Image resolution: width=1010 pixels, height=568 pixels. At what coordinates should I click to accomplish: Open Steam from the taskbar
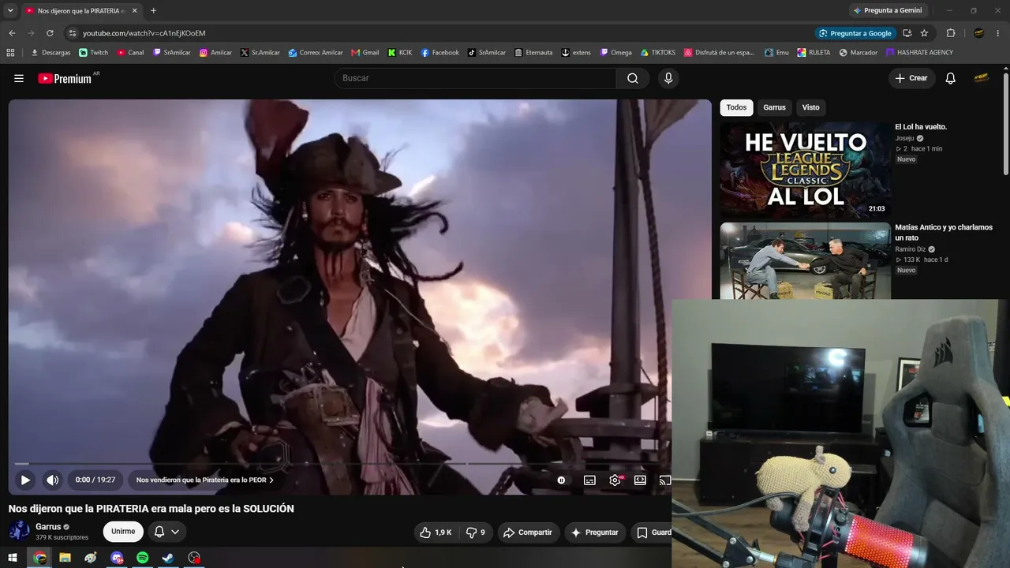coord(168,558)
